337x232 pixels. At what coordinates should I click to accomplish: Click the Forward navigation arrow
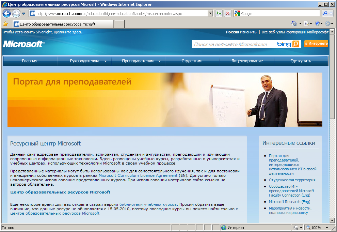[x=16, y=14]
